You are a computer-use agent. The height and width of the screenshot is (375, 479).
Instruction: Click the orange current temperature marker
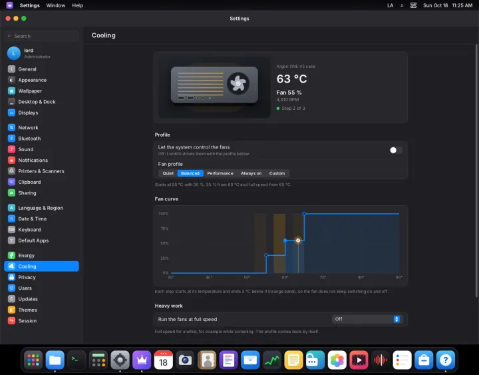click(298, 240)
